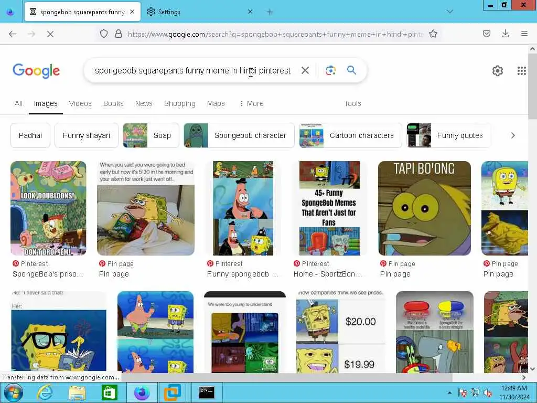537x403 pixels.
Task: Open the Google apps grid
Action: [x=521, y=71]
